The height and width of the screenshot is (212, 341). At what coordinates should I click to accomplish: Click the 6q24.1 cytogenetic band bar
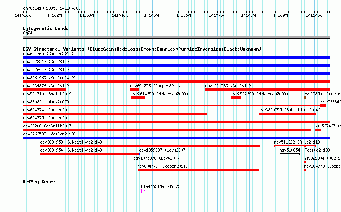[176, 37]
